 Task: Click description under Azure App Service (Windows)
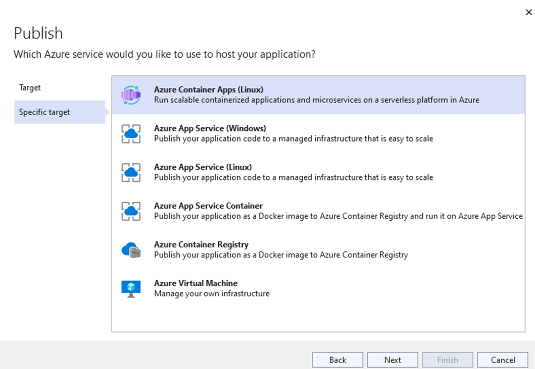tap(294, 139)
